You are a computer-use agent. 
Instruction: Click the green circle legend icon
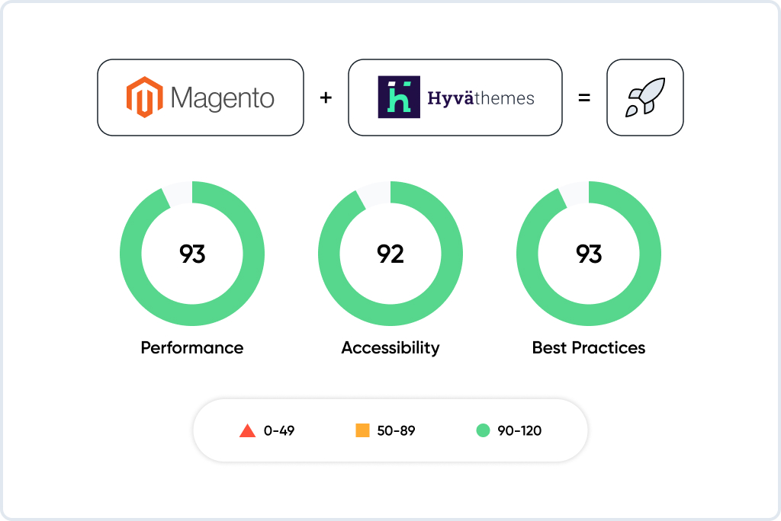tap(483, 430)
